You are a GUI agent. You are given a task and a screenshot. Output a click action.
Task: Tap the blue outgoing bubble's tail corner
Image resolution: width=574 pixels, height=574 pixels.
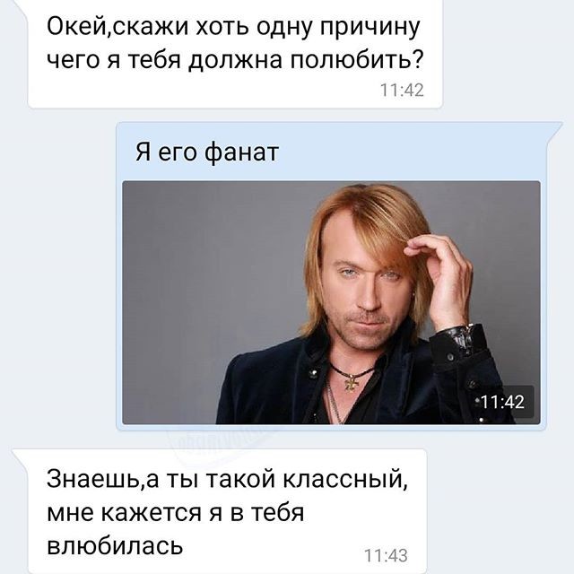click(x=554, y=128)
